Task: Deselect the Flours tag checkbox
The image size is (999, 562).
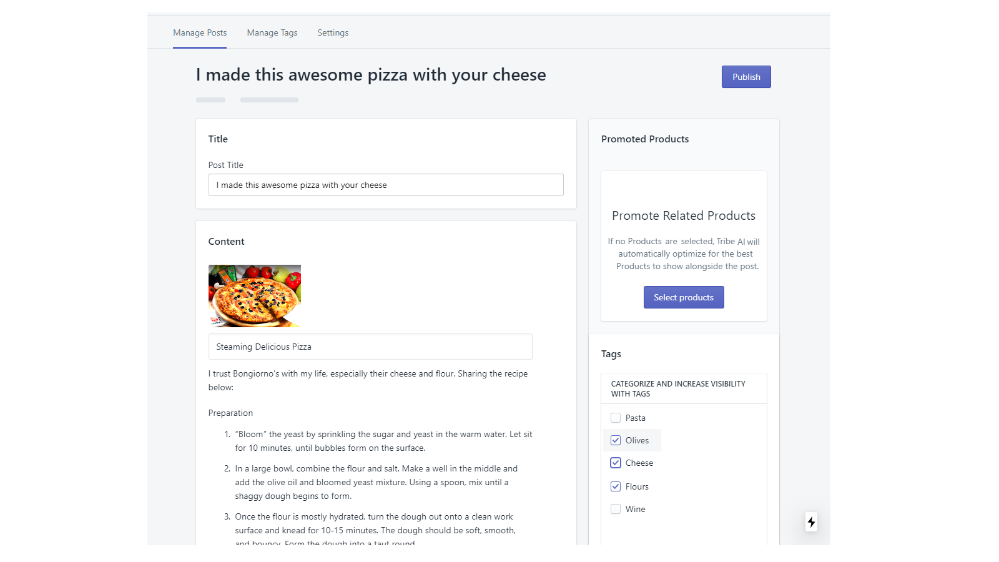Action: click(616, 486)
